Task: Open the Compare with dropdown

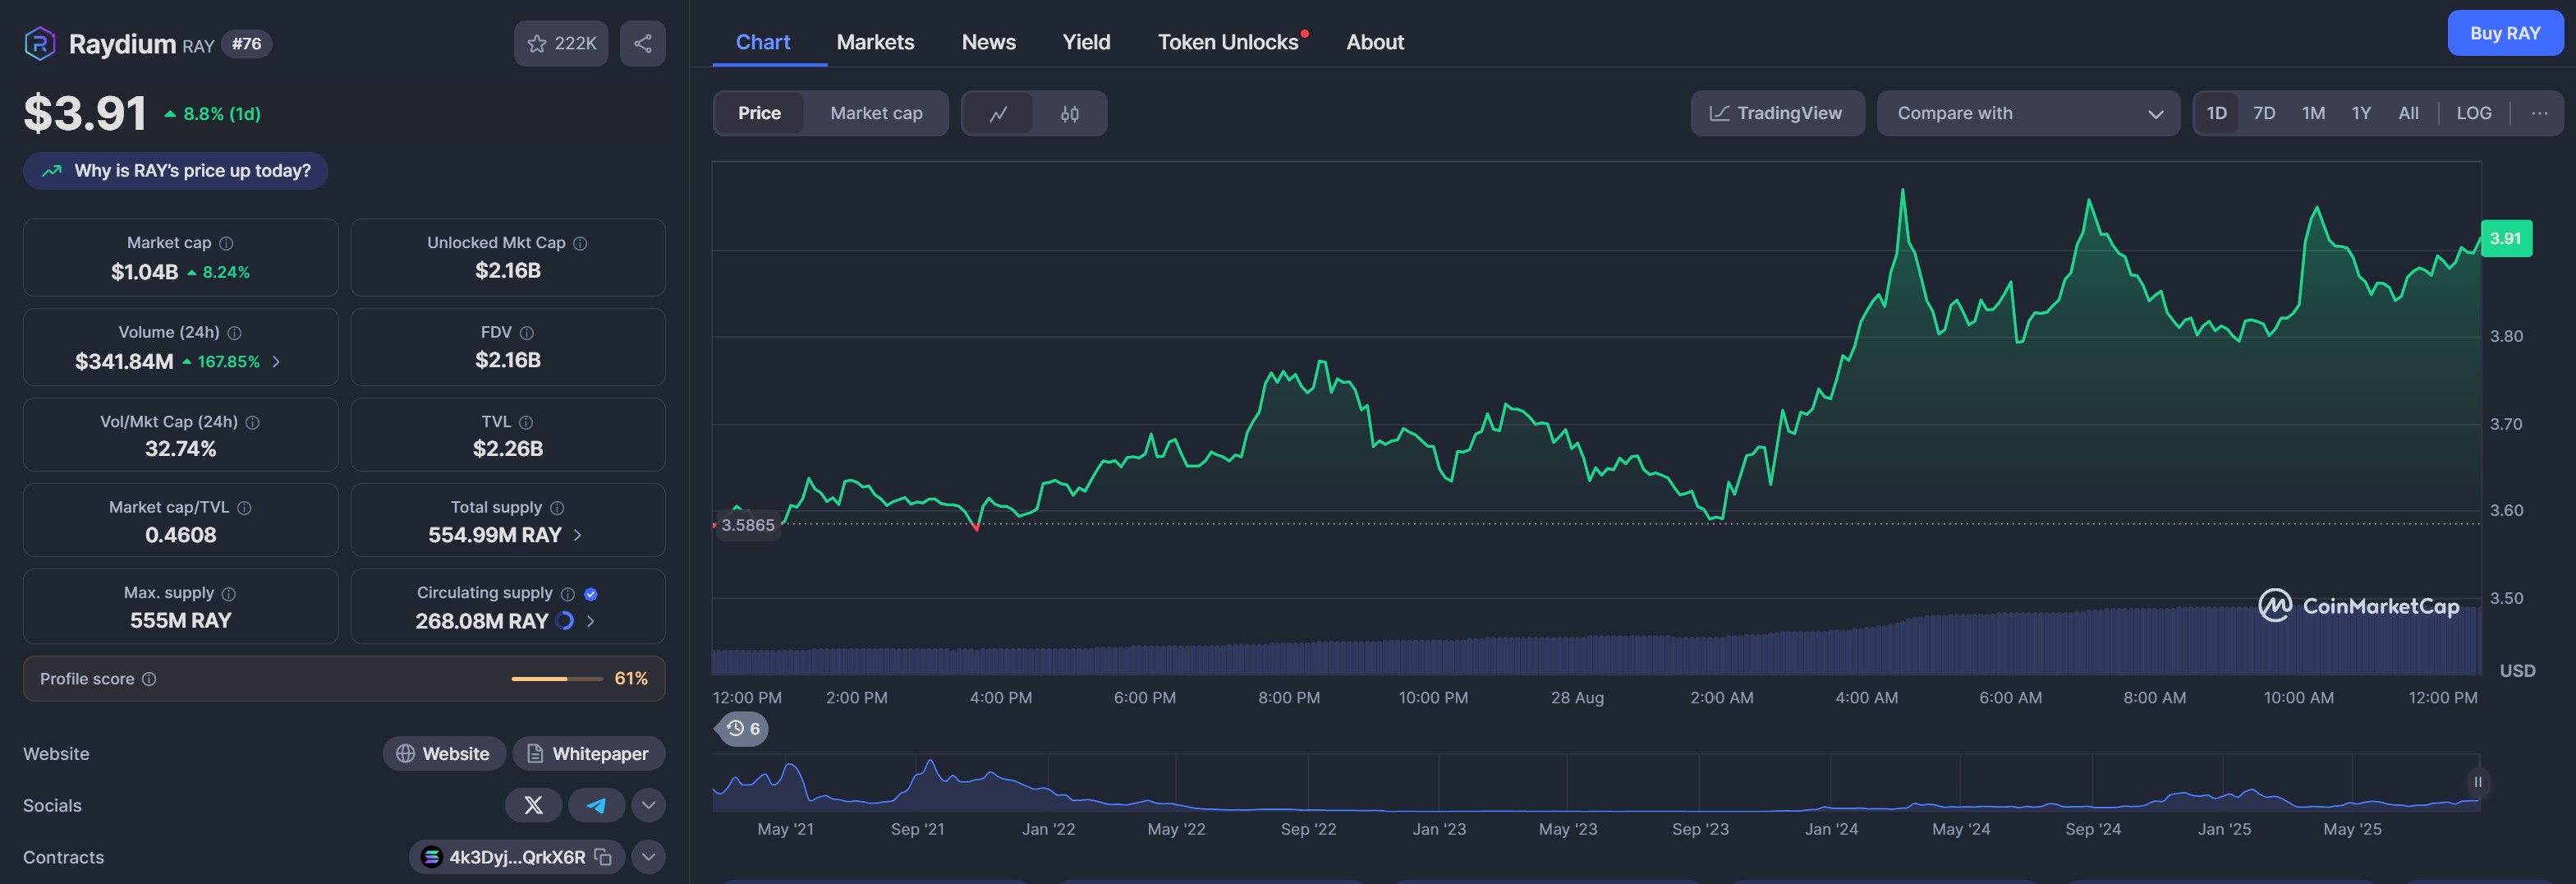Action: coord(2027,113)
